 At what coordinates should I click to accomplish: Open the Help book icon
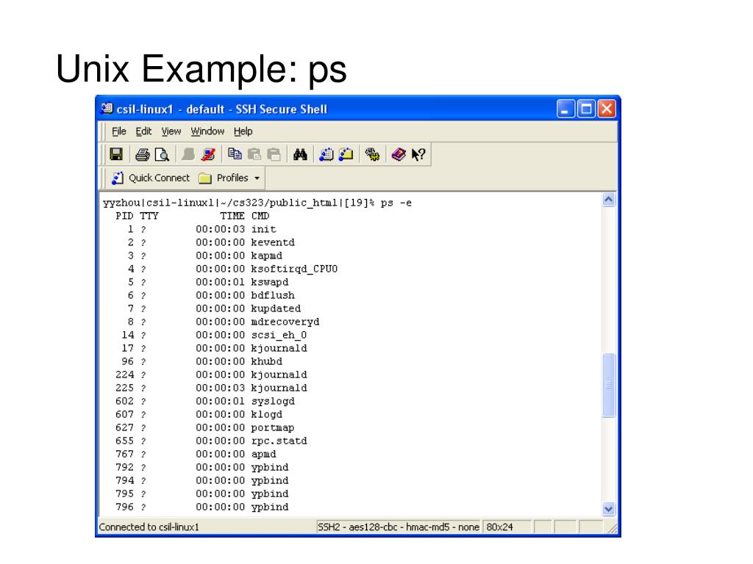[399, 154]
